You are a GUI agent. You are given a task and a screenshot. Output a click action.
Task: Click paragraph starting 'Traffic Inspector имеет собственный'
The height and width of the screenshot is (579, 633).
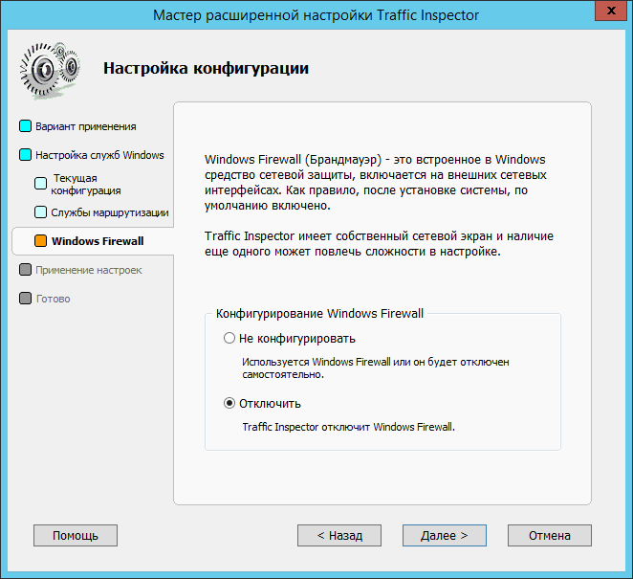click(x=379, y=244)
